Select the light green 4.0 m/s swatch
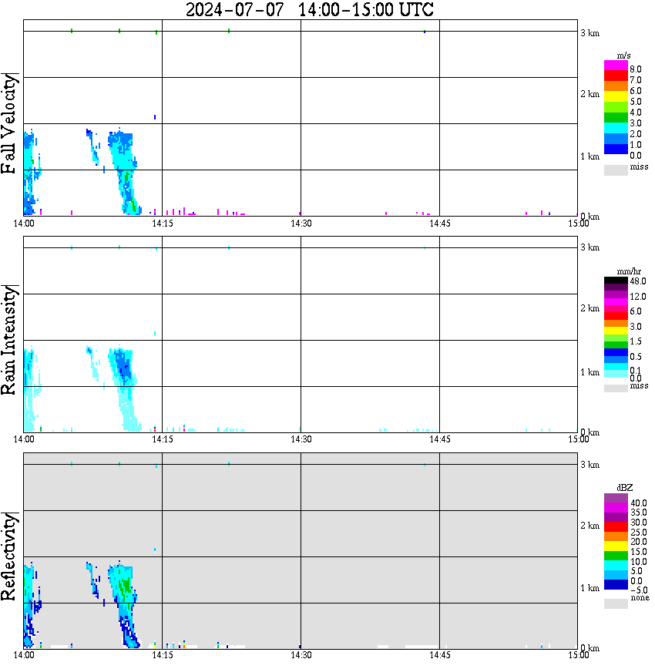 [616, 108]
